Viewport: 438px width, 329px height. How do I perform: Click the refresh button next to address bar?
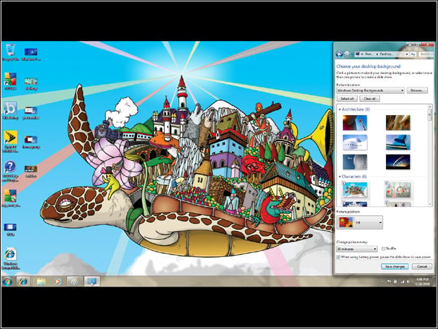[x=413, y=54]
